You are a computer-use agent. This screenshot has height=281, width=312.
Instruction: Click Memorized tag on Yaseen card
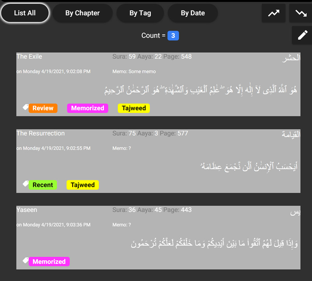click(49, 261)
